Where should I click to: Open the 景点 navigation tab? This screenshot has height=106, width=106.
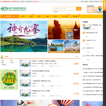55,16
